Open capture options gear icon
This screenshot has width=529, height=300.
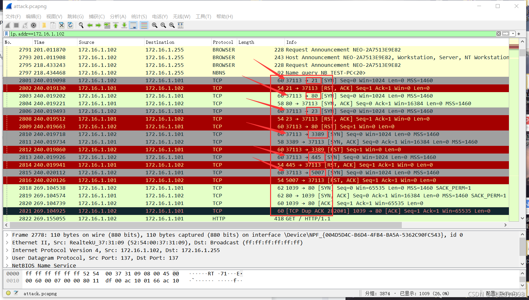[34, 25]
